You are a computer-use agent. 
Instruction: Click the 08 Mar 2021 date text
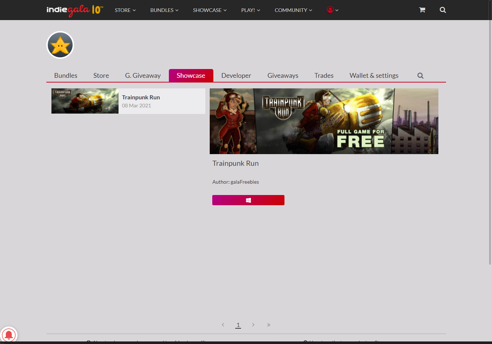(x=136, y=106)
